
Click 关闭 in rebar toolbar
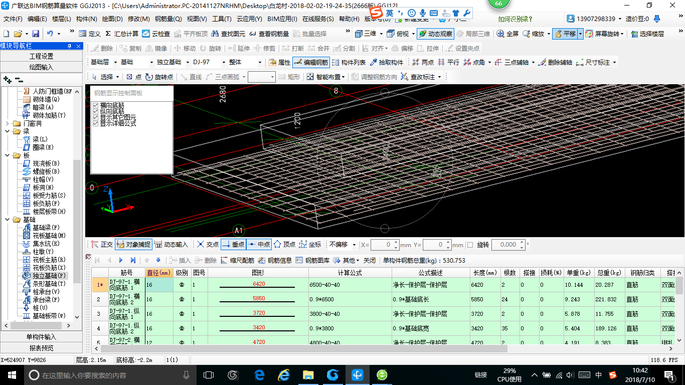click(x=370, y=260)
